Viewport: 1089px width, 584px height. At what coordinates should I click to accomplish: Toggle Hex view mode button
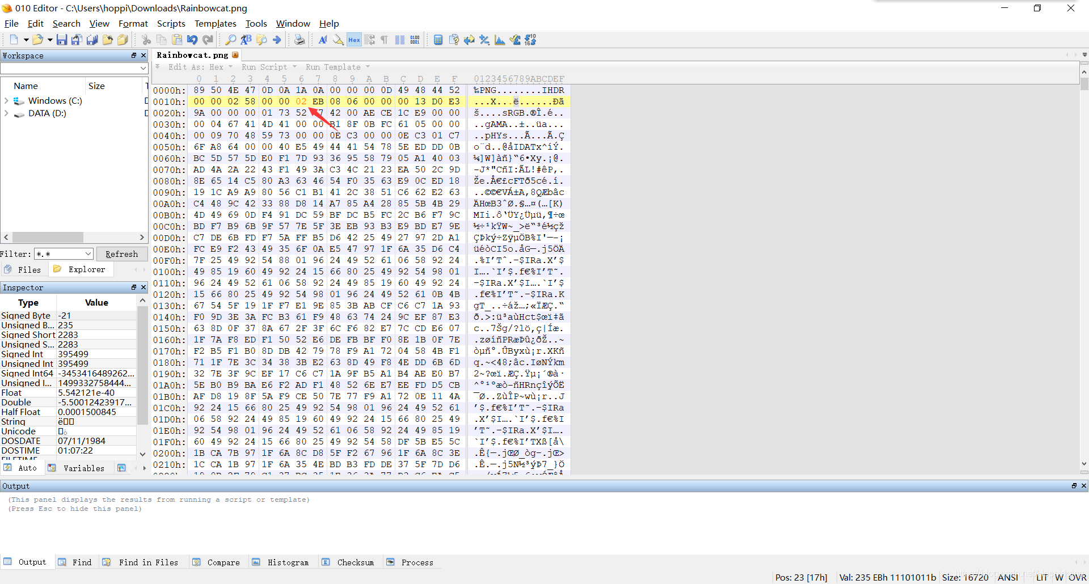(354, 40)
